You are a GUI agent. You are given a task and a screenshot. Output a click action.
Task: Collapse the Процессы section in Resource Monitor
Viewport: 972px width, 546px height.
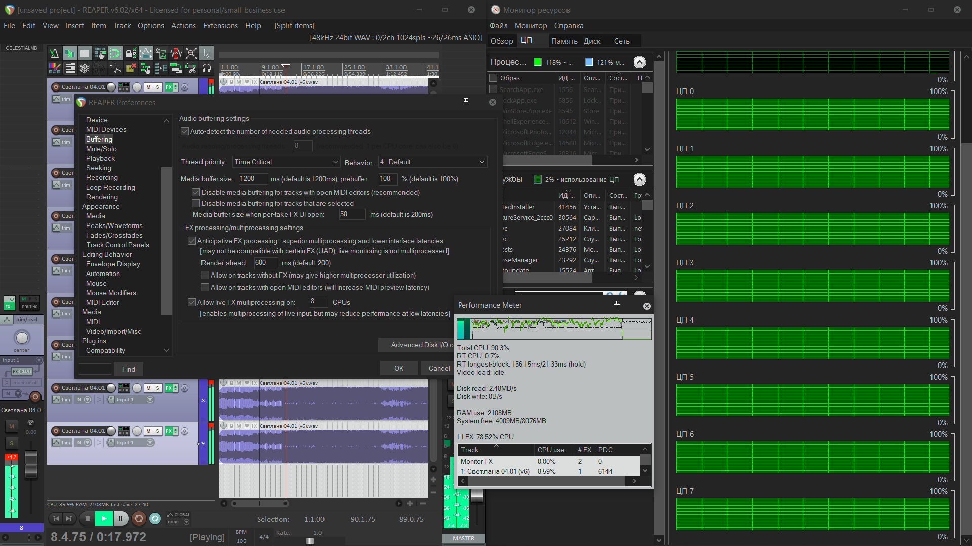tap(639, 62)
